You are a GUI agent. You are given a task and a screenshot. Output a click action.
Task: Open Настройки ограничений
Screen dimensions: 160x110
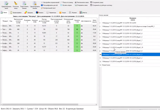coord(50,2)
